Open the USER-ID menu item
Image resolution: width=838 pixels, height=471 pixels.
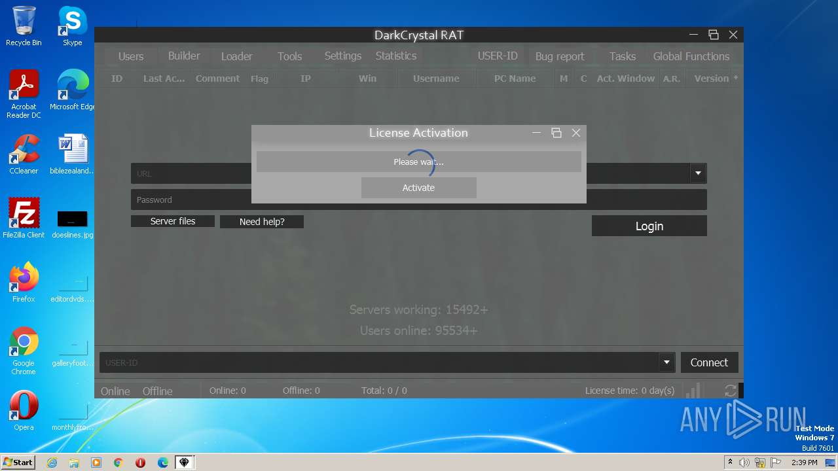coord(498,56)
